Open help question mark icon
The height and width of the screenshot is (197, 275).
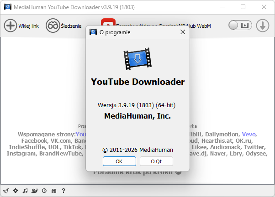point(63,191)
